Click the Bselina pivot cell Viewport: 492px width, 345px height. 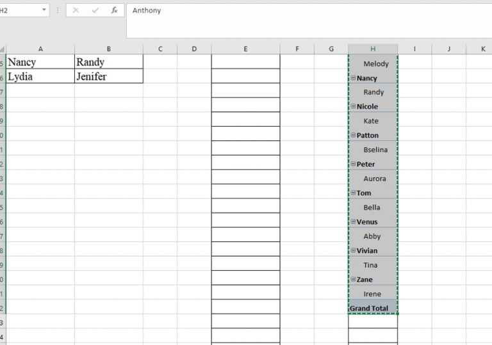(x=373, y=148)
